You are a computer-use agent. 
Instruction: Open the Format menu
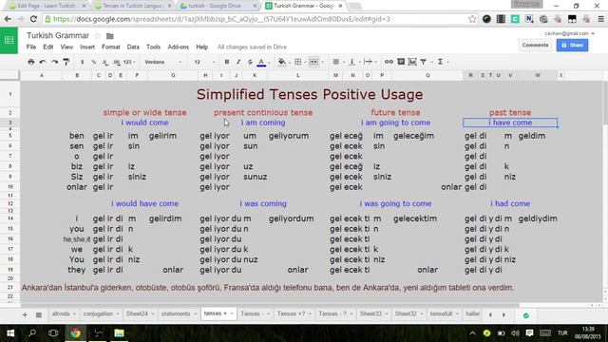pyautogui.click(x=111, y=47)
